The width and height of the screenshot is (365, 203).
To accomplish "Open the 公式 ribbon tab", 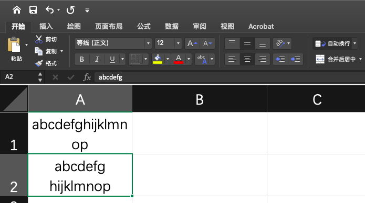I will [x=143, y=27].
